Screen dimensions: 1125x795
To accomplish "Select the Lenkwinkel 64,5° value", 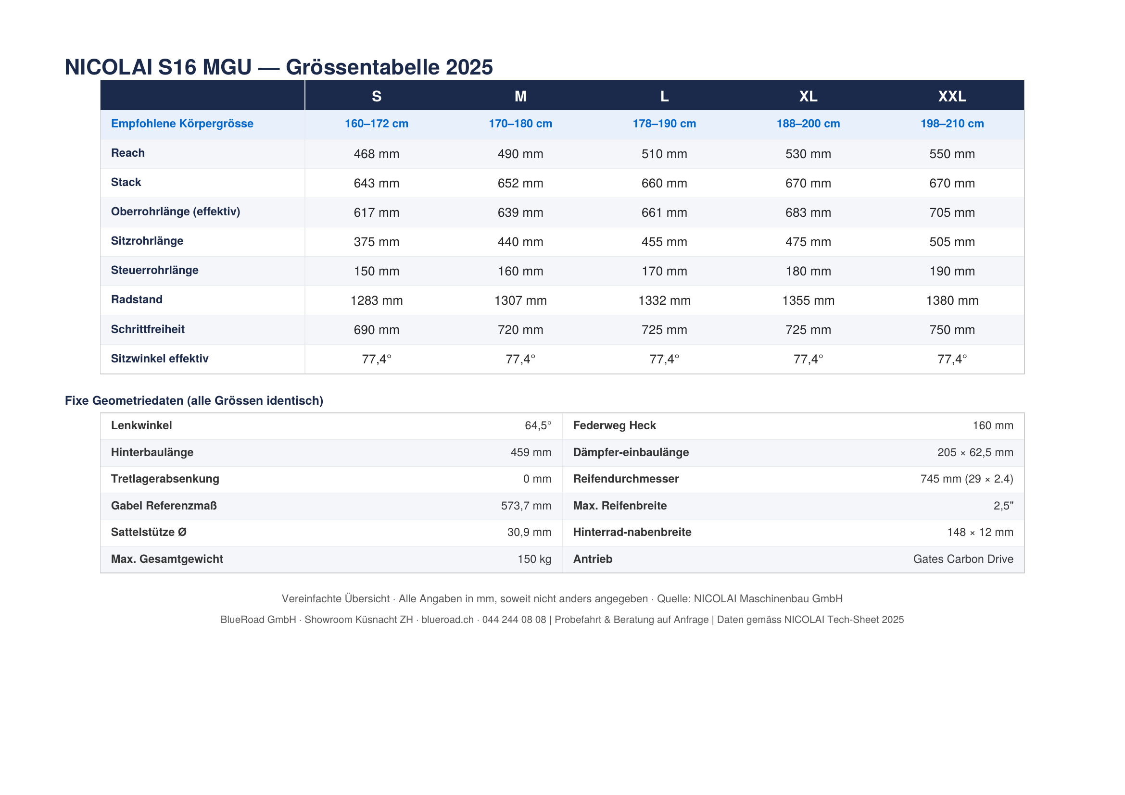I will (x=538, y=425).
